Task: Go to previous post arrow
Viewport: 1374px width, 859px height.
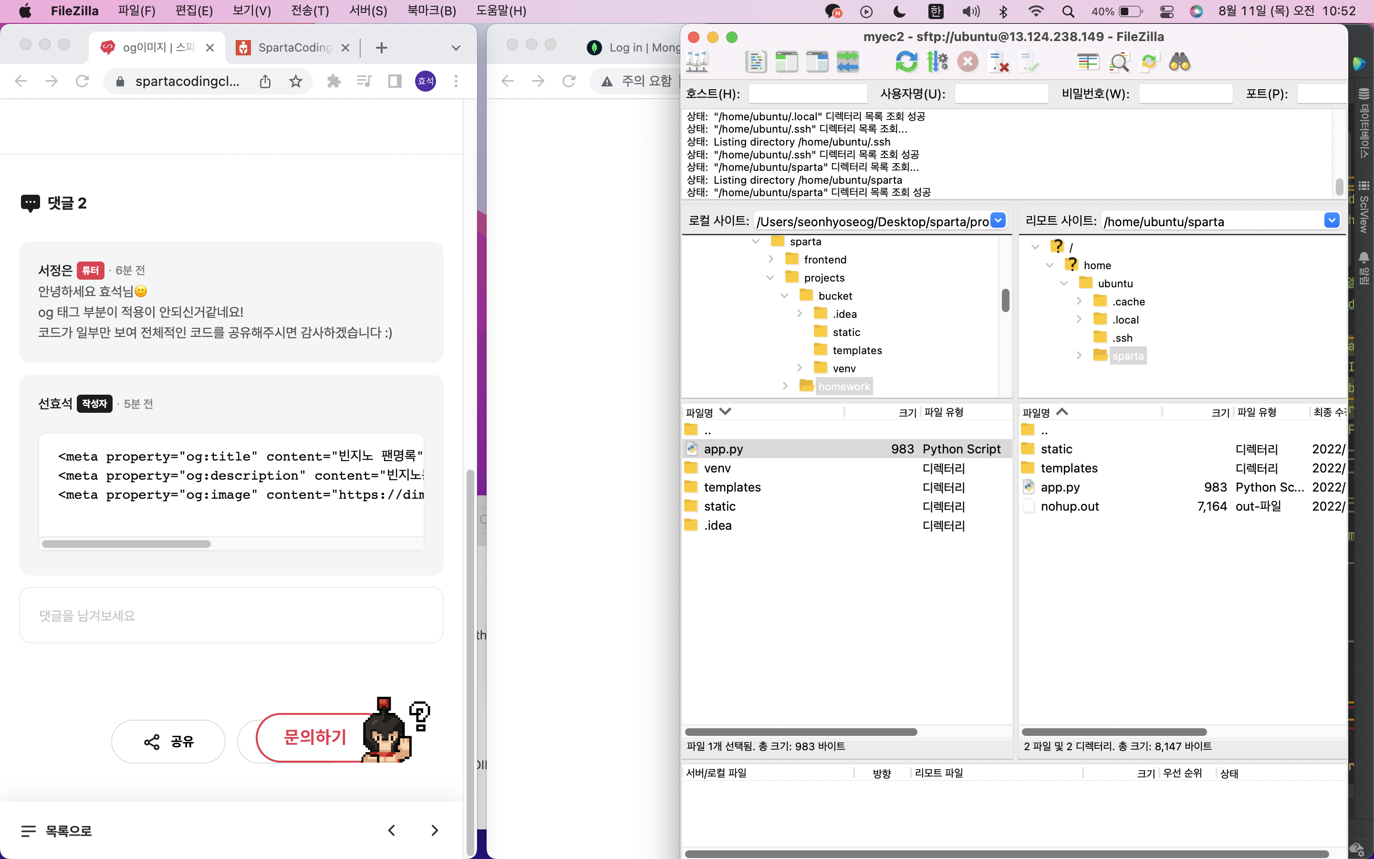Action: [392, 830]
